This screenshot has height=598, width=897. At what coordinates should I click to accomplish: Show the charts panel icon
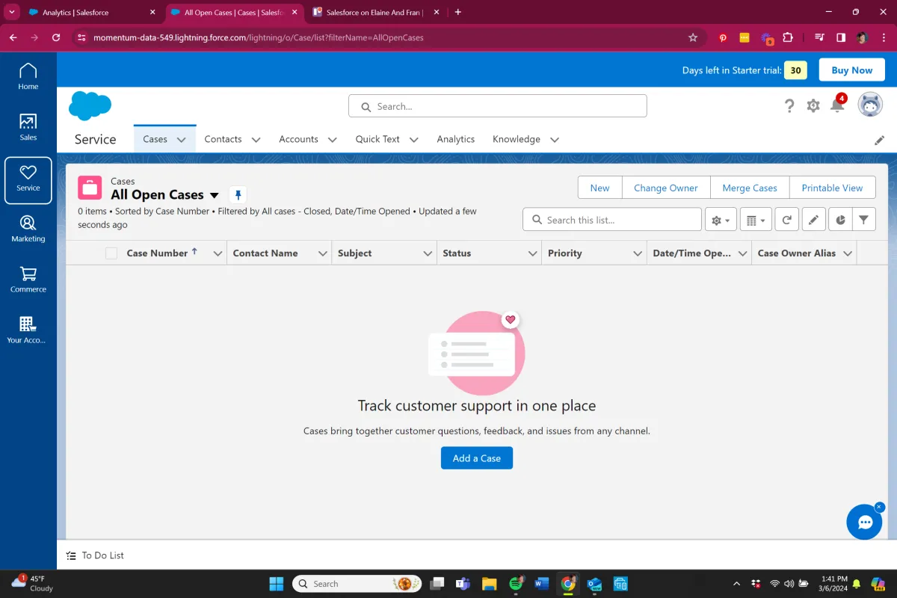[x=840, y=220]
